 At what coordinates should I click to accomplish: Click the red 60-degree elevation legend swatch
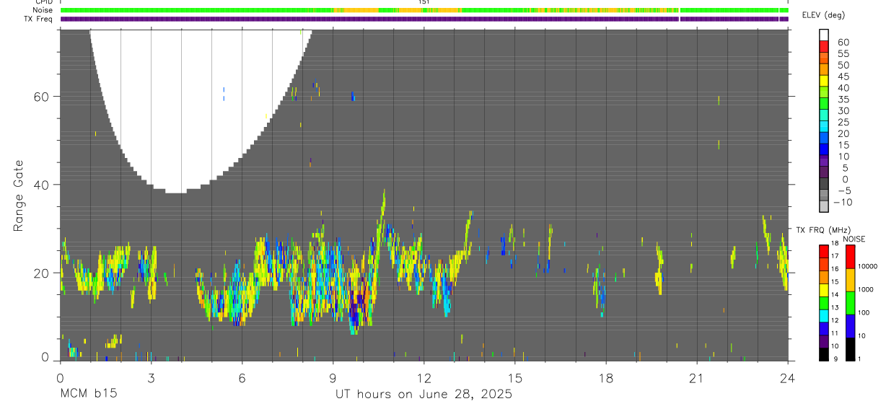823,45
